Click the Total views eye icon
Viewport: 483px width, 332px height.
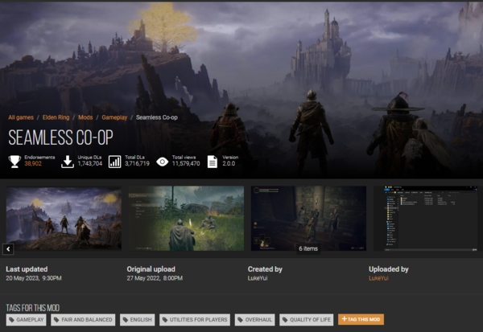pyautogui.click(x=162, y=161)
